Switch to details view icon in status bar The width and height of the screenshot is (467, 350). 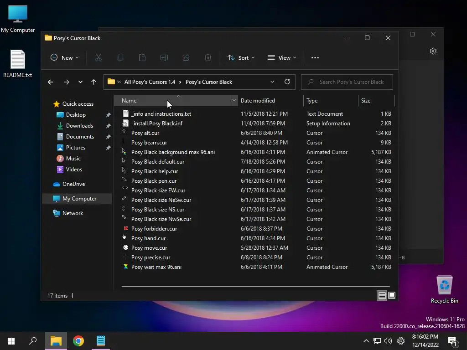382,295
